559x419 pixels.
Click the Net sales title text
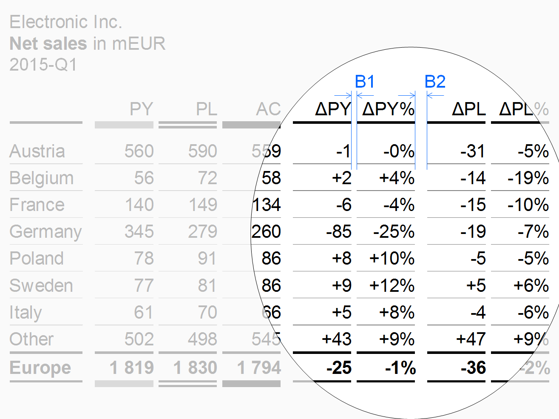tap(48, 43)
